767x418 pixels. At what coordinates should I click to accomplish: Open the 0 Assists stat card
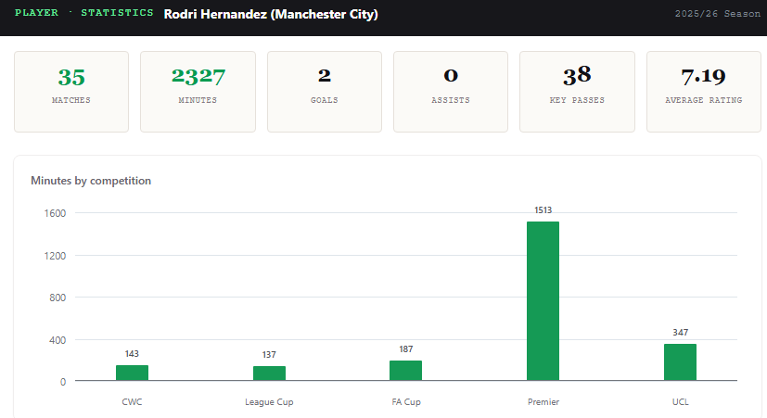tap(451, 92)
